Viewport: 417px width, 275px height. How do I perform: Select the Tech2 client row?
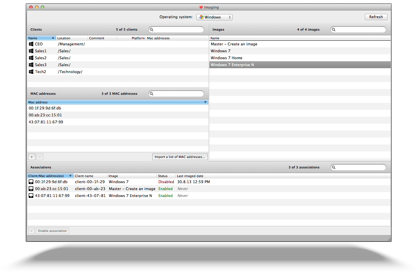click(118, 72)
